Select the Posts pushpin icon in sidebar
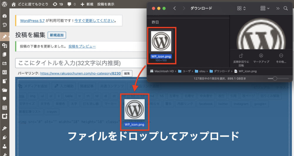The height and width of the screenshot is (156, 294). coord(4,36)
